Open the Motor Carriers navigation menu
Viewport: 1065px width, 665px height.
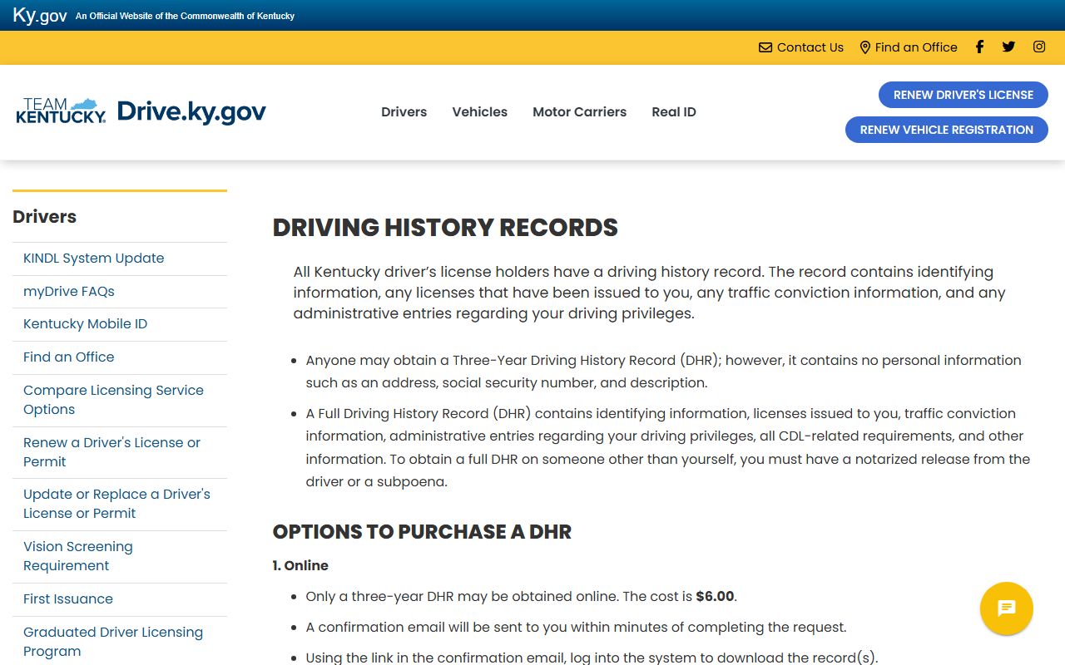pos(579,112)
